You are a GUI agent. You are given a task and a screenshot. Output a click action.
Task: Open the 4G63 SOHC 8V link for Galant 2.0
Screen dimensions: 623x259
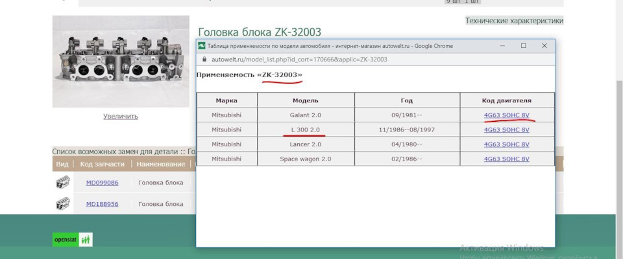pyautogui.click(x=507, y=115)
